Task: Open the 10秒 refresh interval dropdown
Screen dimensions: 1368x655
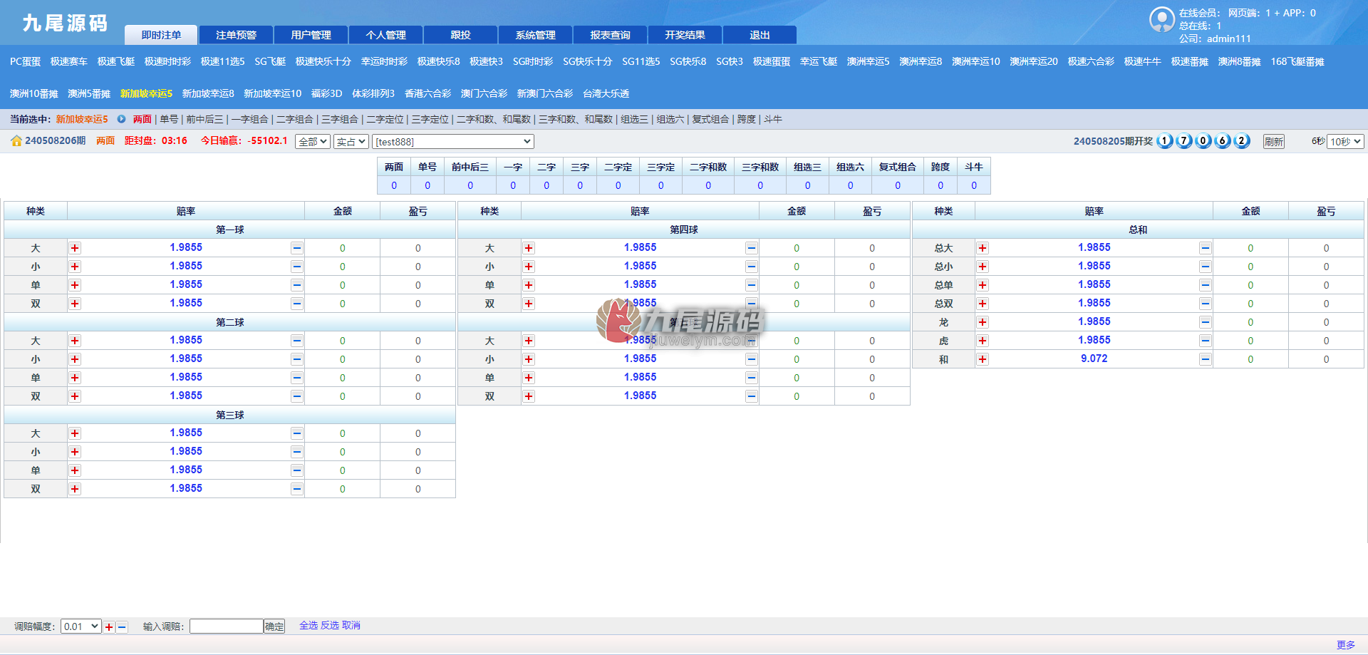Action: (x=1345, y=142)
